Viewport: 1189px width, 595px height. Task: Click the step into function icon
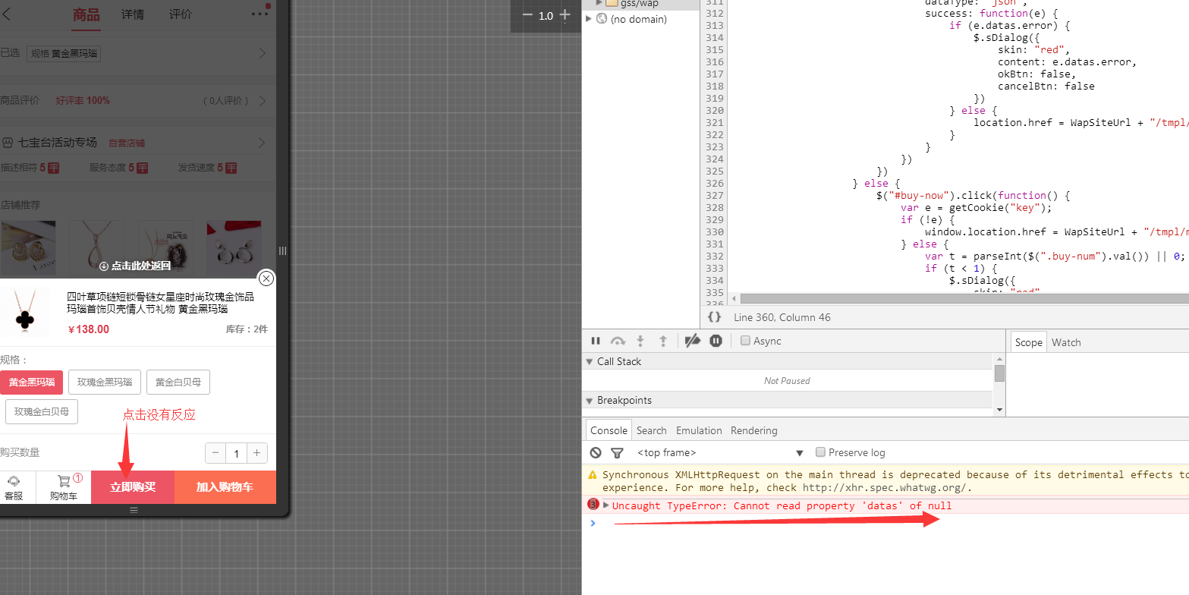640,341
